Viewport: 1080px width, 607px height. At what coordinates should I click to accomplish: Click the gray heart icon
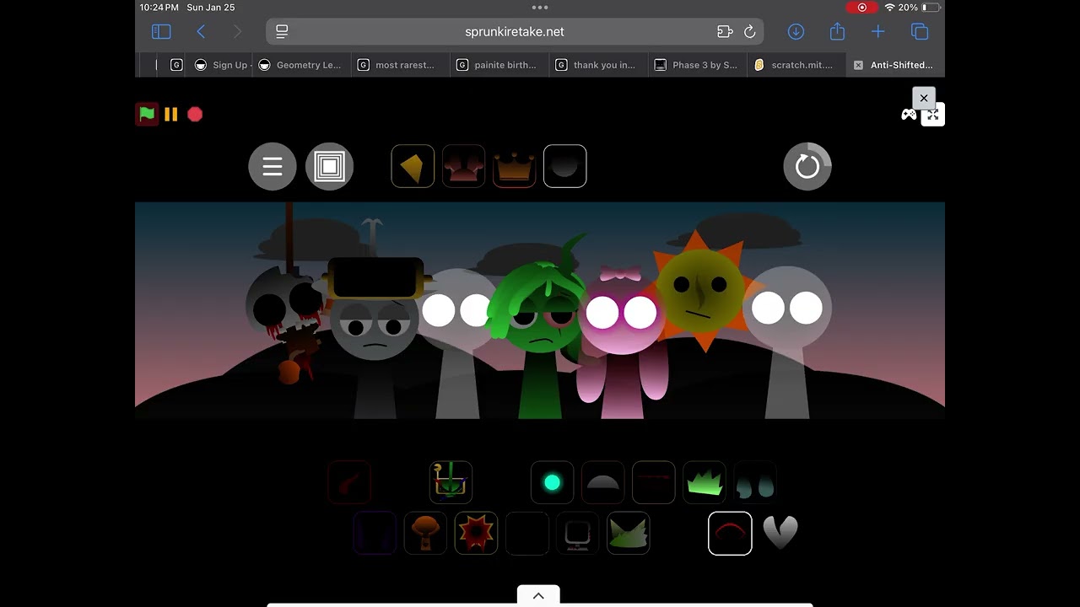click(780, 533)
